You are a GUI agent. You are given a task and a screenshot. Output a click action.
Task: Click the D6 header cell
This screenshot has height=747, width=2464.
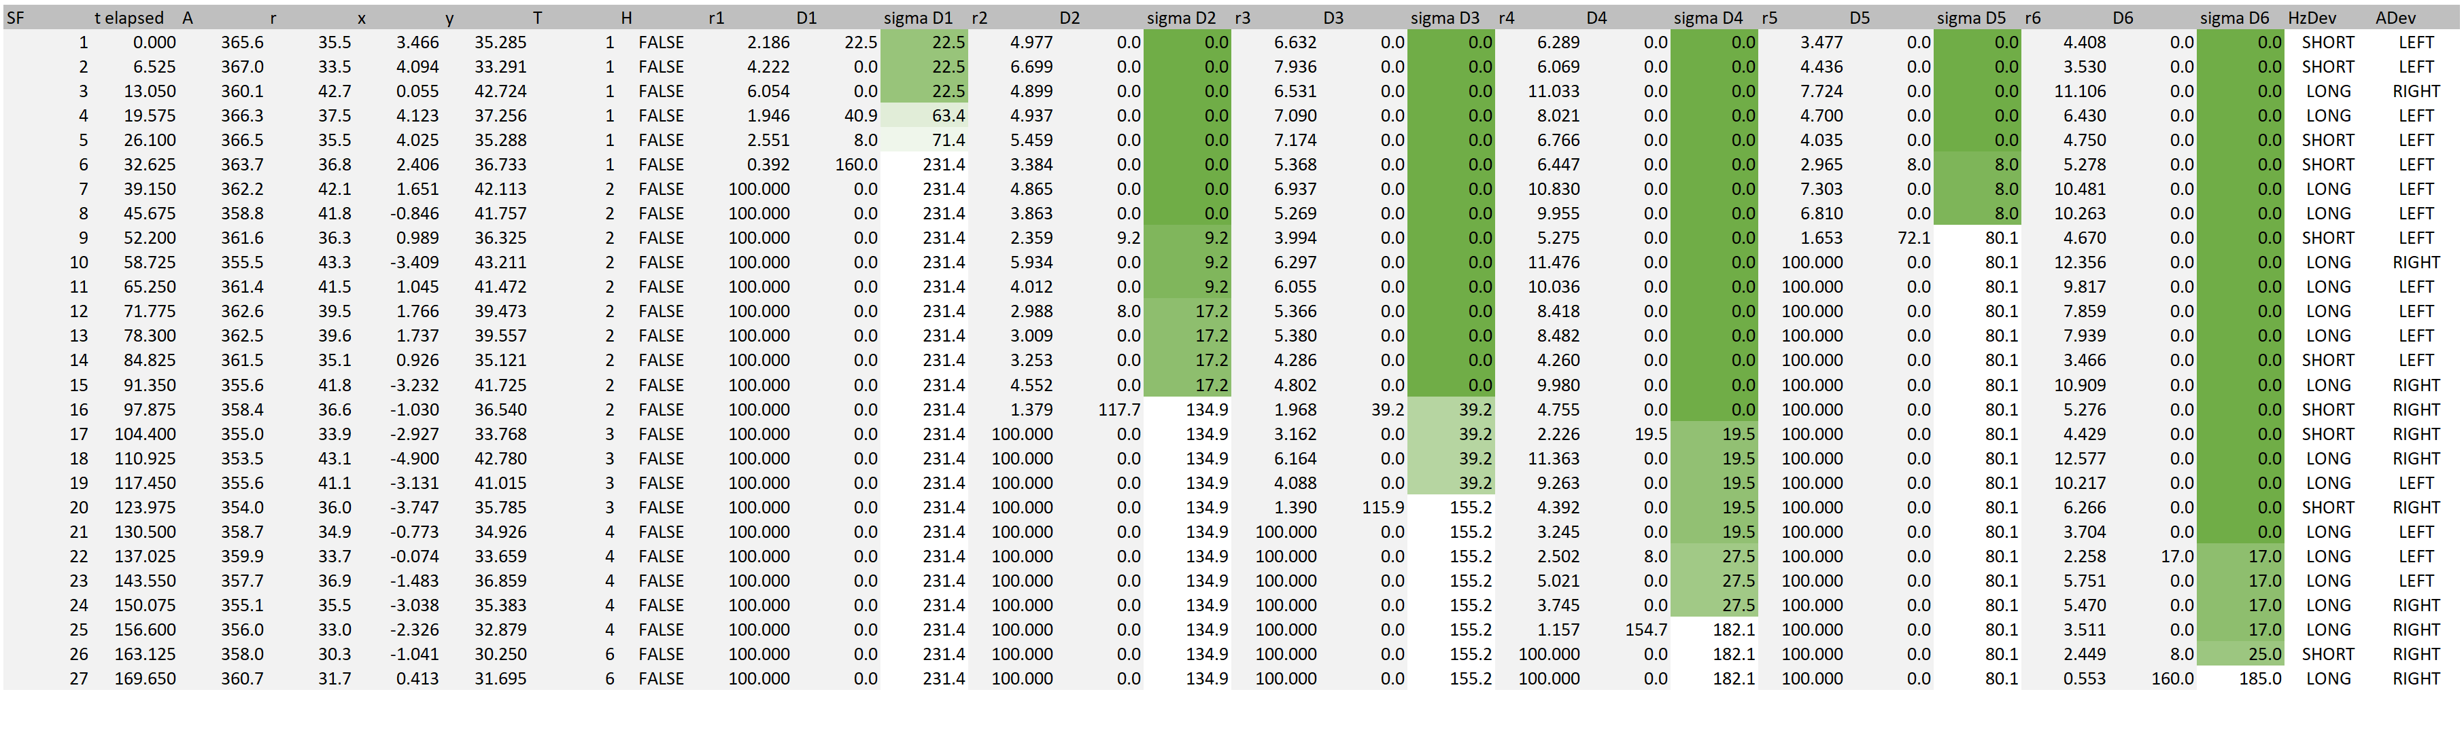pos(2123,18)
